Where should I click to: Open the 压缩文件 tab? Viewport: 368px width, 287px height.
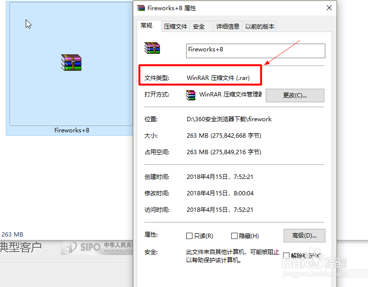(176, 27)
